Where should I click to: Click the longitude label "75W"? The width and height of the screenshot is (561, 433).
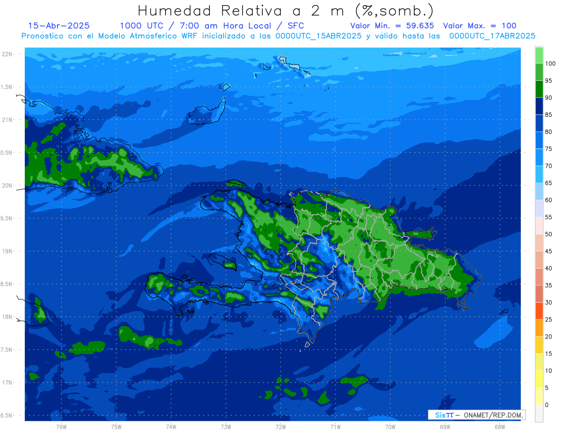coord(116,426)
